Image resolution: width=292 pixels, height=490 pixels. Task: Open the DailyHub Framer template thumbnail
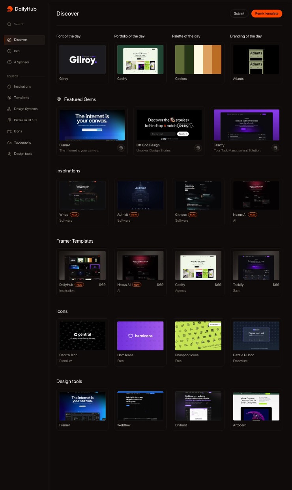coord(82,266)
